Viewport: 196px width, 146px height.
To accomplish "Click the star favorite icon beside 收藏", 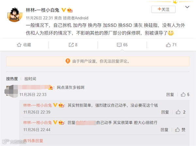I will coord(19,45).
